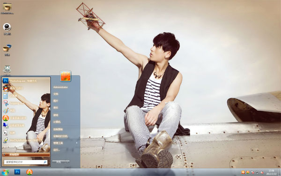
Task: Click the taskbar clock showing 17:56
Action: click(x=271, y=172)
